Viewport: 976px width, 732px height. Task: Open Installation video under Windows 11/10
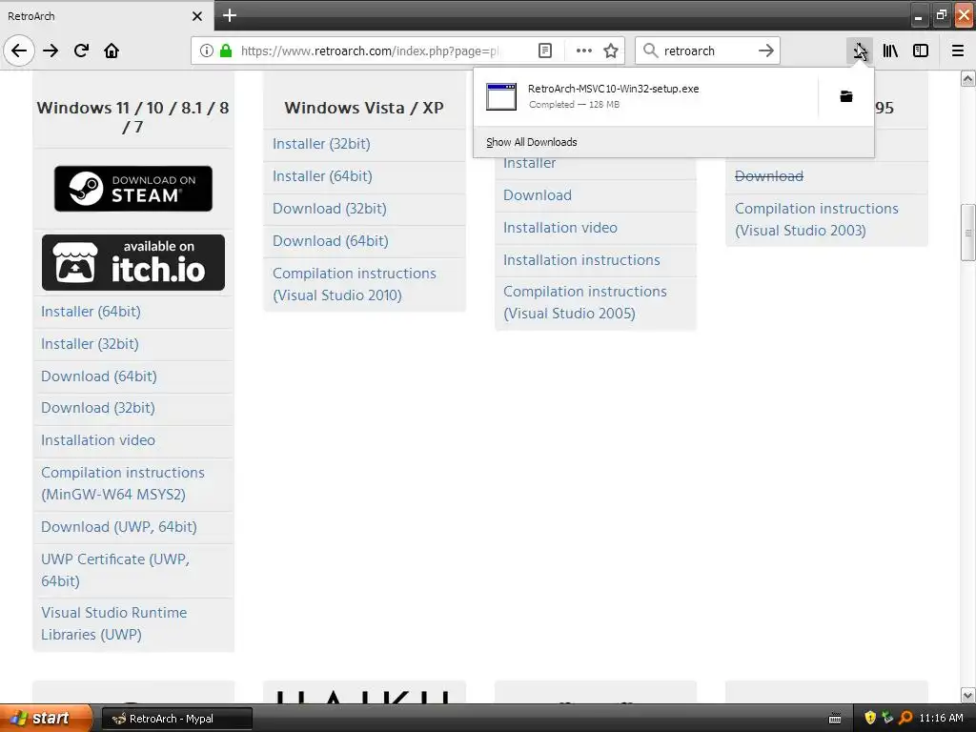pyautogui.click(x=98, y=440)
